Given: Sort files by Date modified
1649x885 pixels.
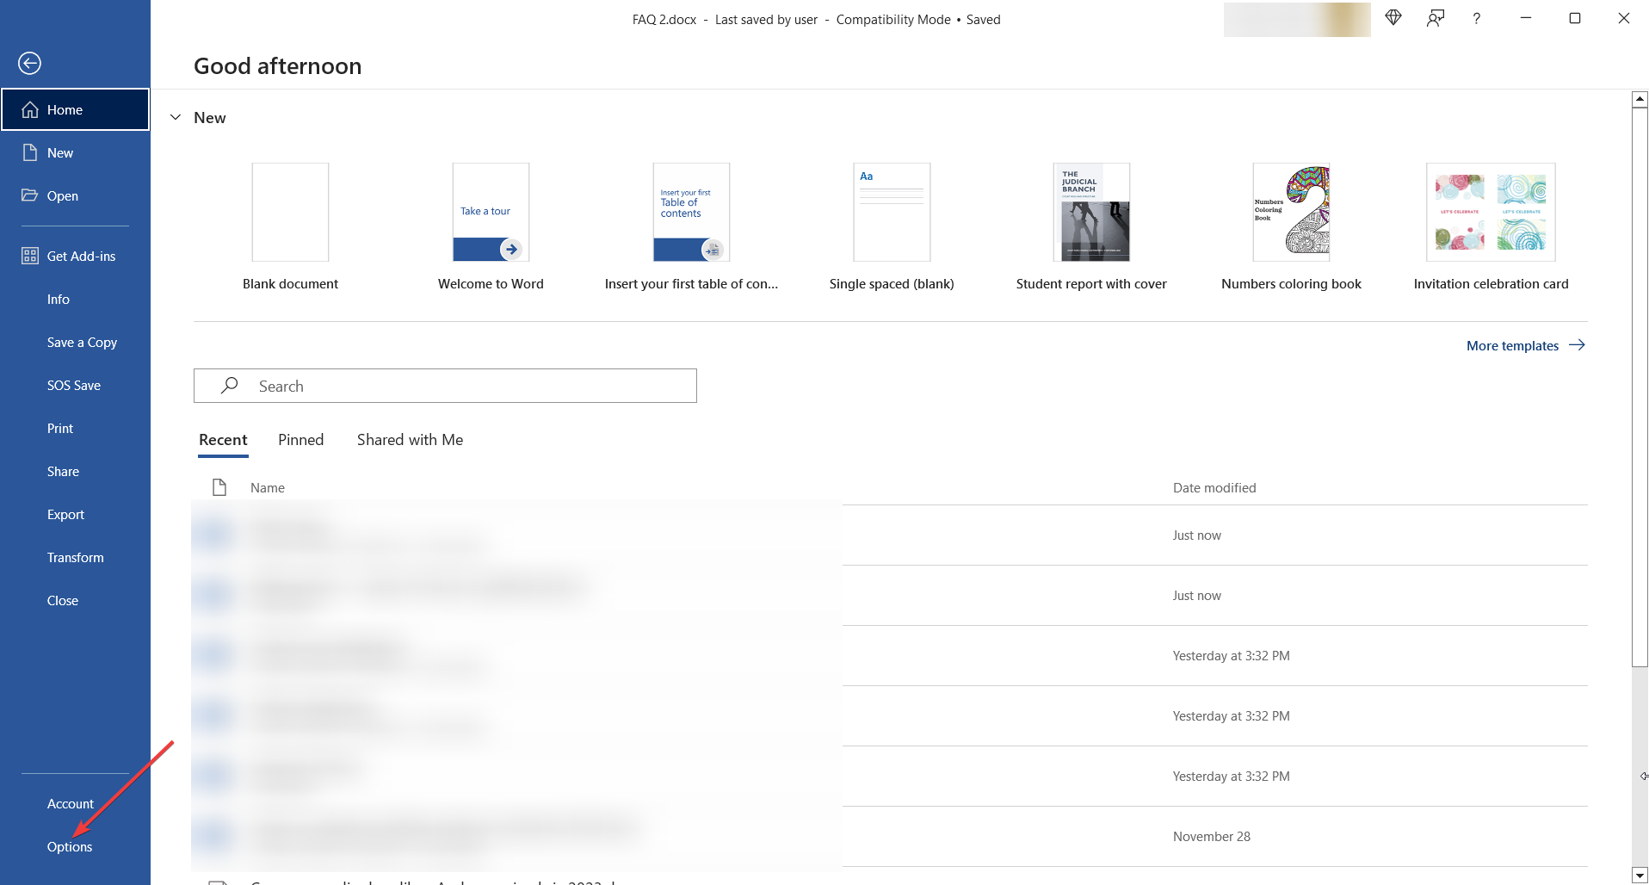Looking at the screenshot, I should point(1214,487).
